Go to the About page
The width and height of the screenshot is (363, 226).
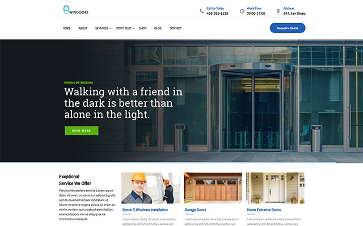[83, 28]
